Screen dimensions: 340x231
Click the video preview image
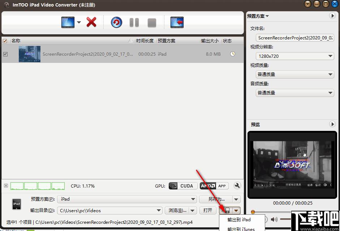(292, 165)
